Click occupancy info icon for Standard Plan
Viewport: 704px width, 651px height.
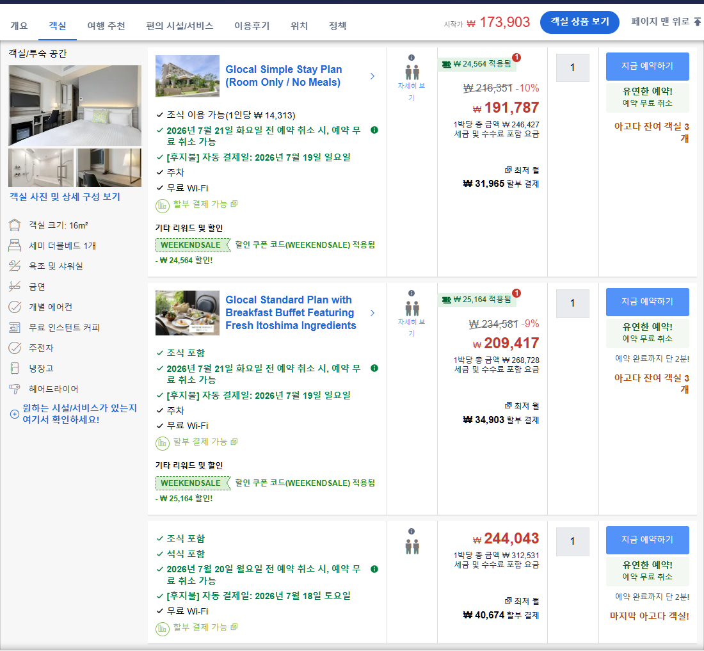click(x=412, y=293)
